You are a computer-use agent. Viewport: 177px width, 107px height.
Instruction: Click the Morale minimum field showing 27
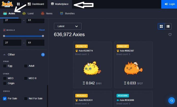12,43
